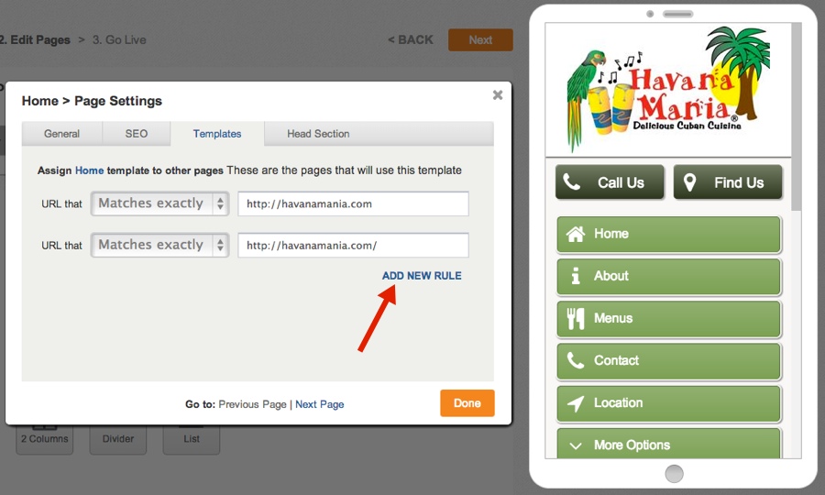
Task: Select the List widget
Action: tap(192, 439)
